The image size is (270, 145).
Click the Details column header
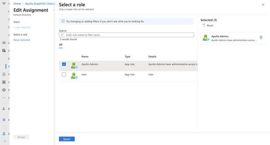point(153,57)
